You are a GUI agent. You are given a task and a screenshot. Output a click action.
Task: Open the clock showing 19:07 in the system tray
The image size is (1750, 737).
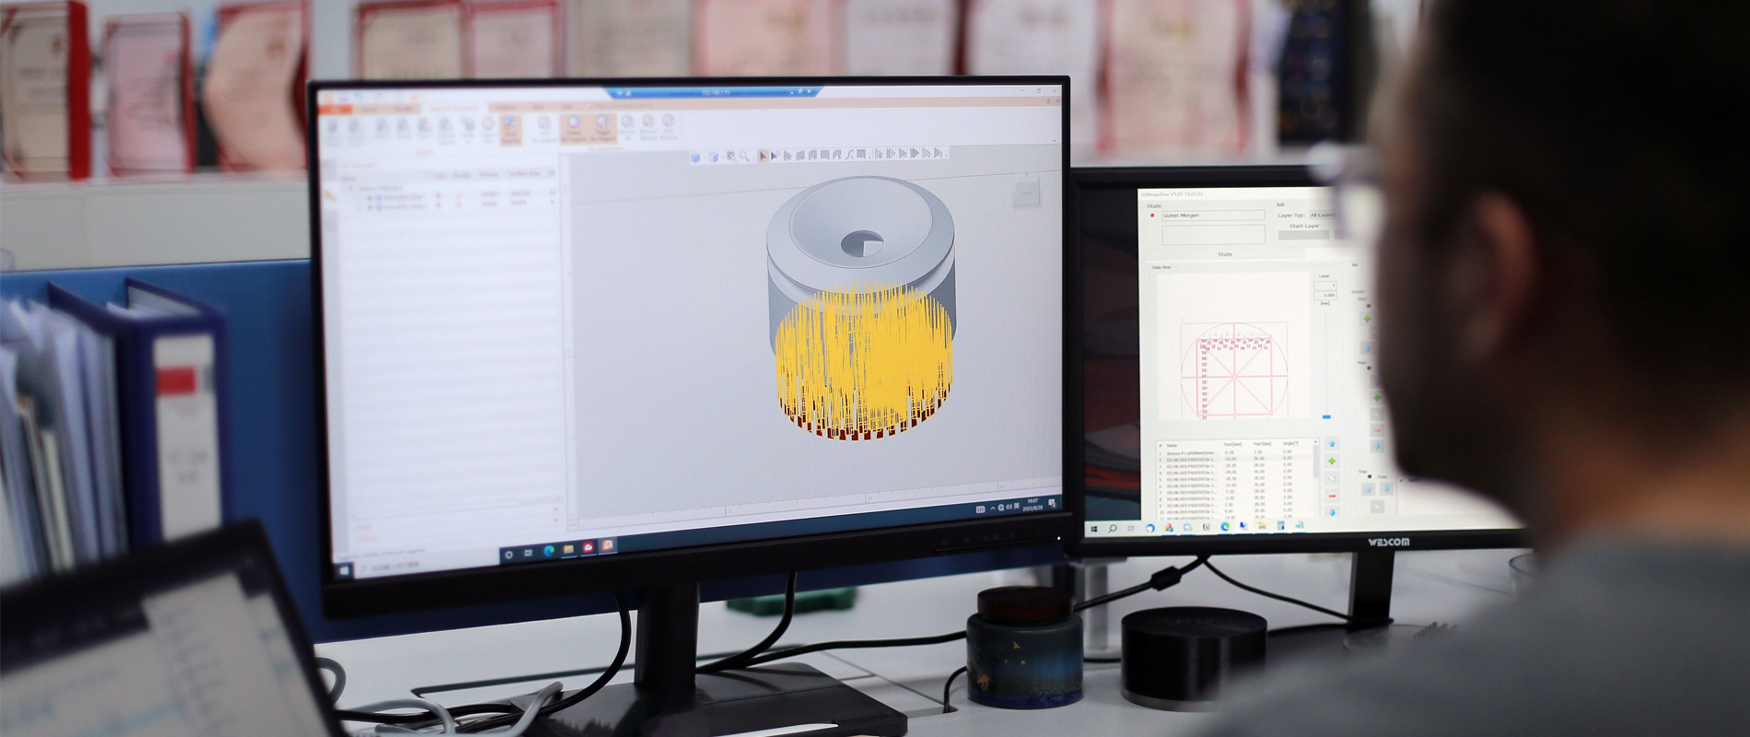pyautogui.click(x=1033, y=504)
